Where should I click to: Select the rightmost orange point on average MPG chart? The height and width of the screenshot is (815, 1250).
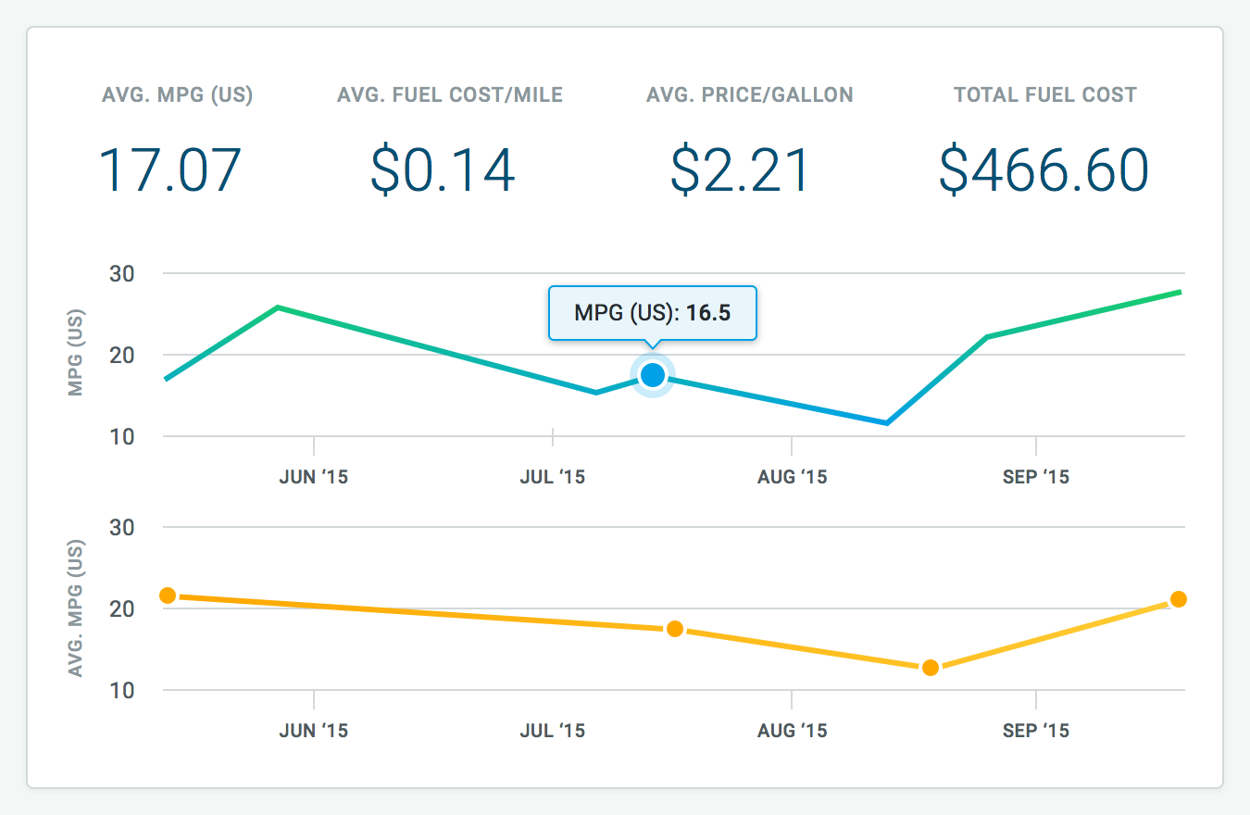point(1179,599)
